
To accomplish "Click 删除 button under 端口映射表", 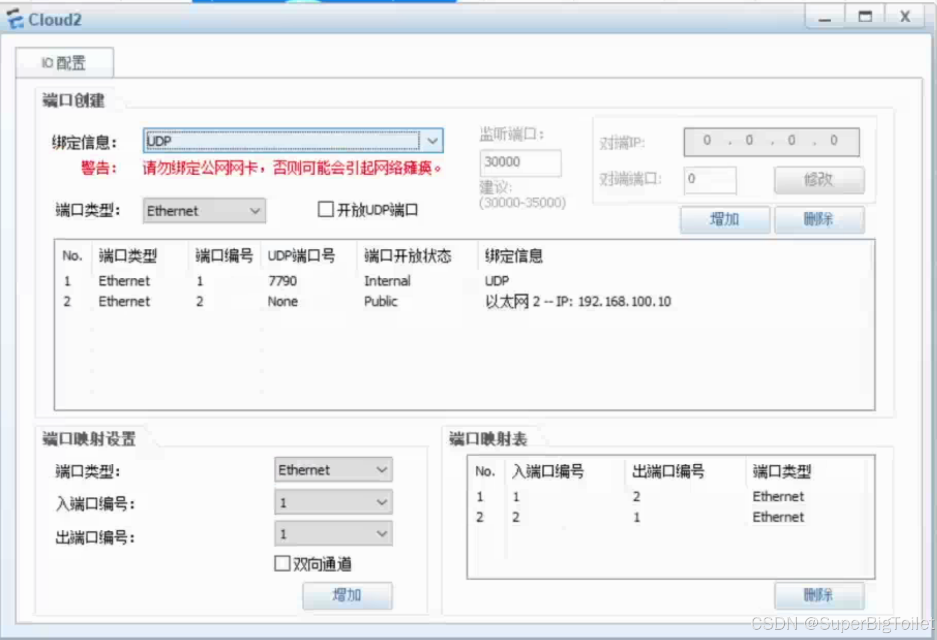I will (x=819, y=596).
